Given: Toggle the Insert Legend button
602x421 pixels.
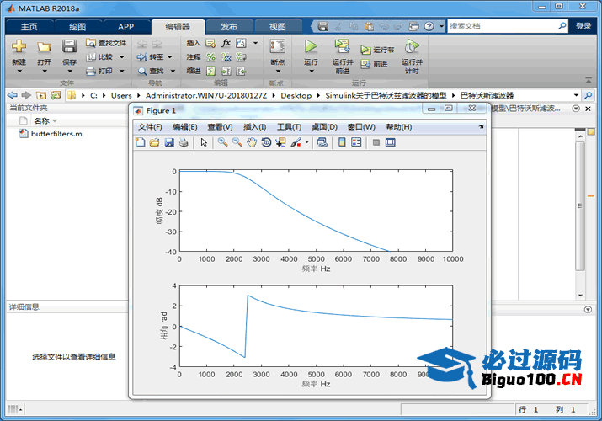Looking at the screenshot, I should tap(356, 143).
